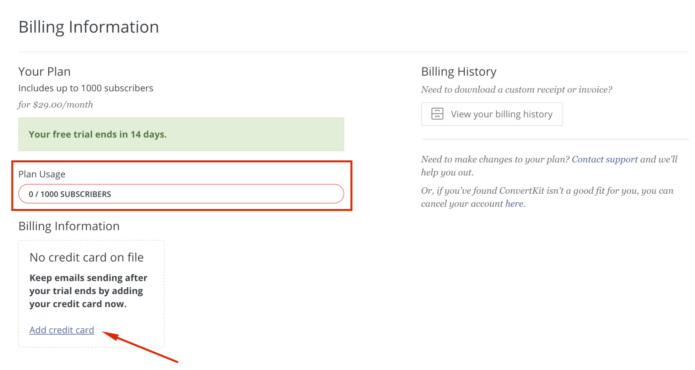
Task: Click the Plan Usage label
Action: tap(42, 174)
